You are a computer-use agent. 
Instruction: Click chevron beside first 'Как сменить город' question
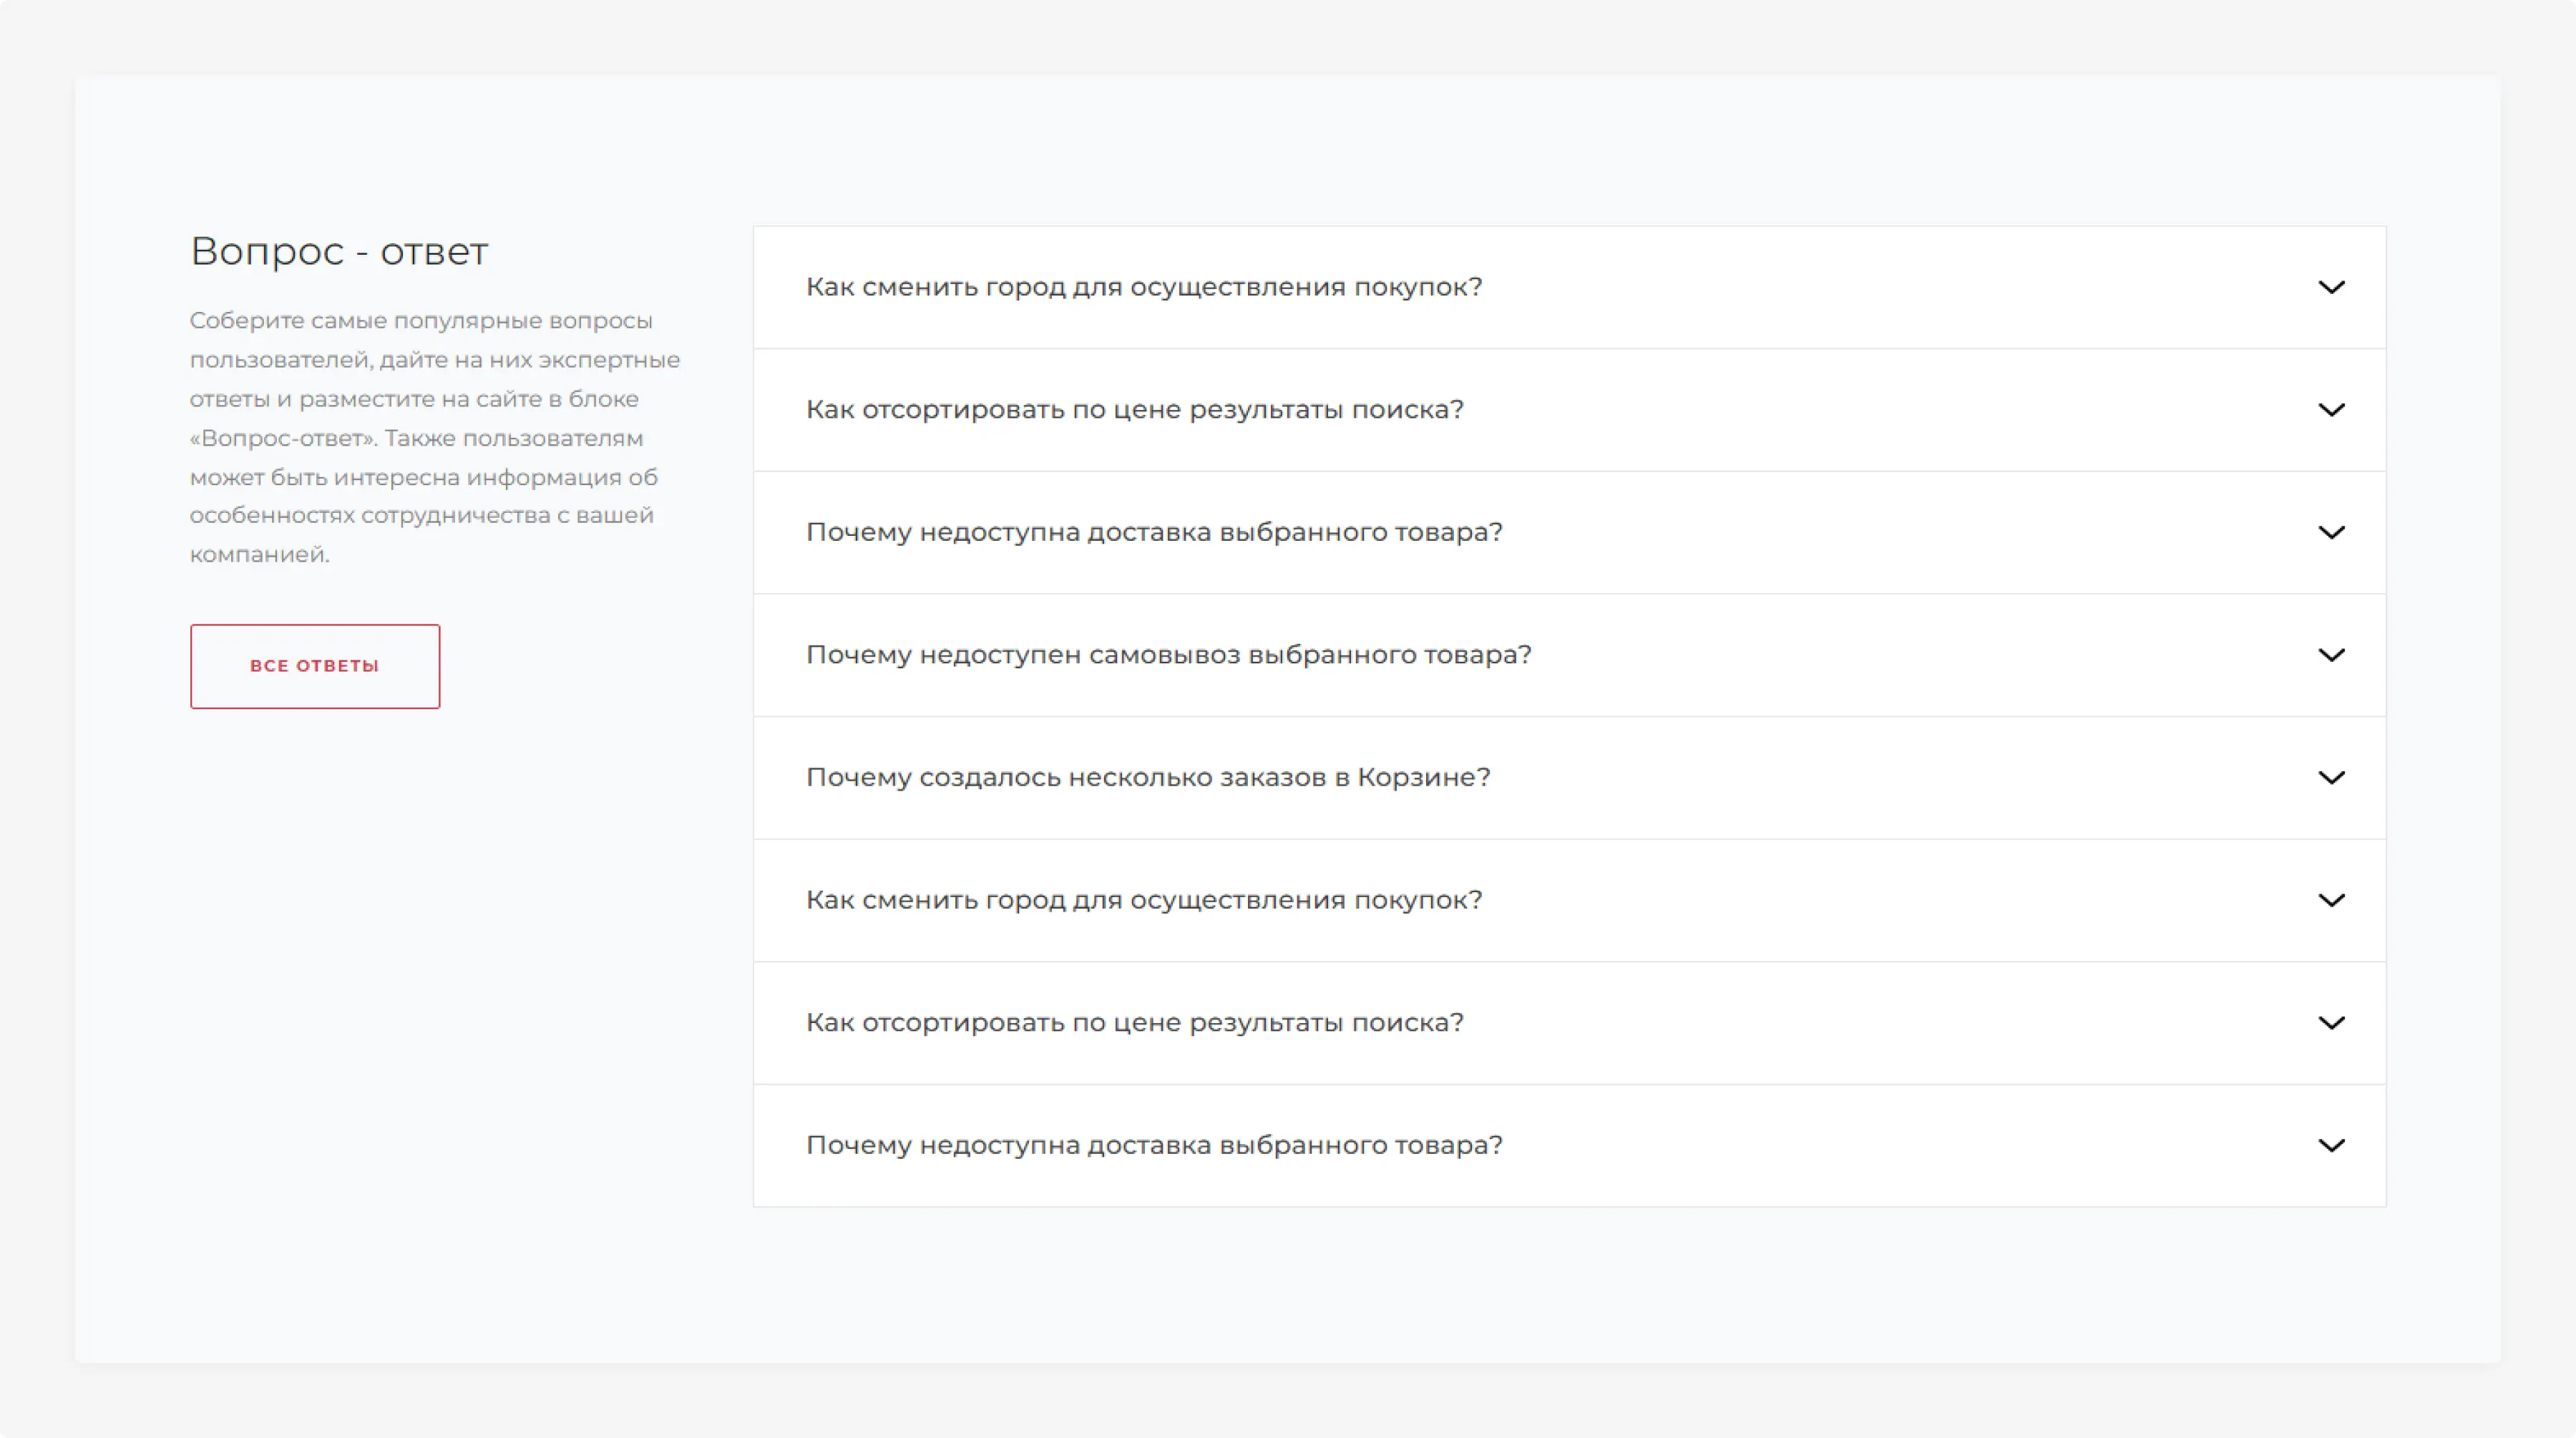click(x=2331, y=288)
